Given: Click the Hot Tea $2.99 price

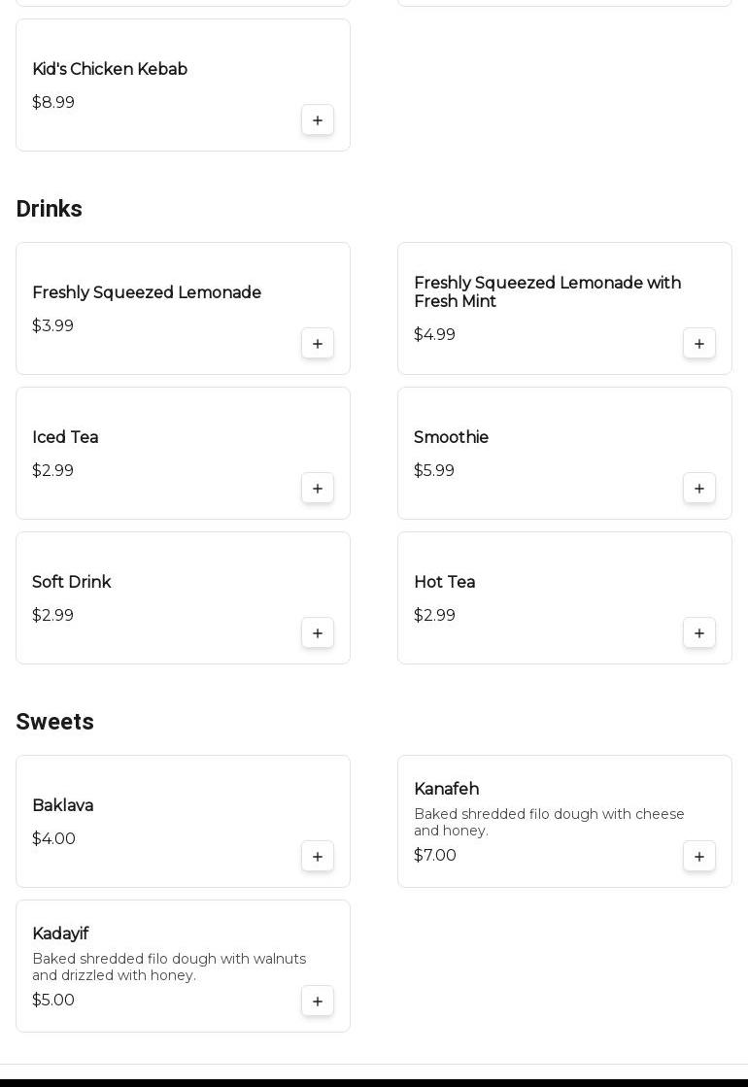Looking at the screenshot, I should 434,615.
